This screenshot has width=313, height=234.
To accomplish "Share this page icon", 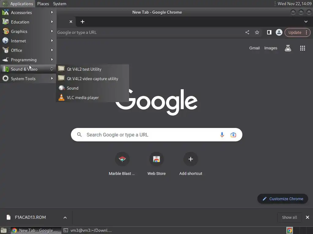I will pyautogui.click(x=247, y=32).
